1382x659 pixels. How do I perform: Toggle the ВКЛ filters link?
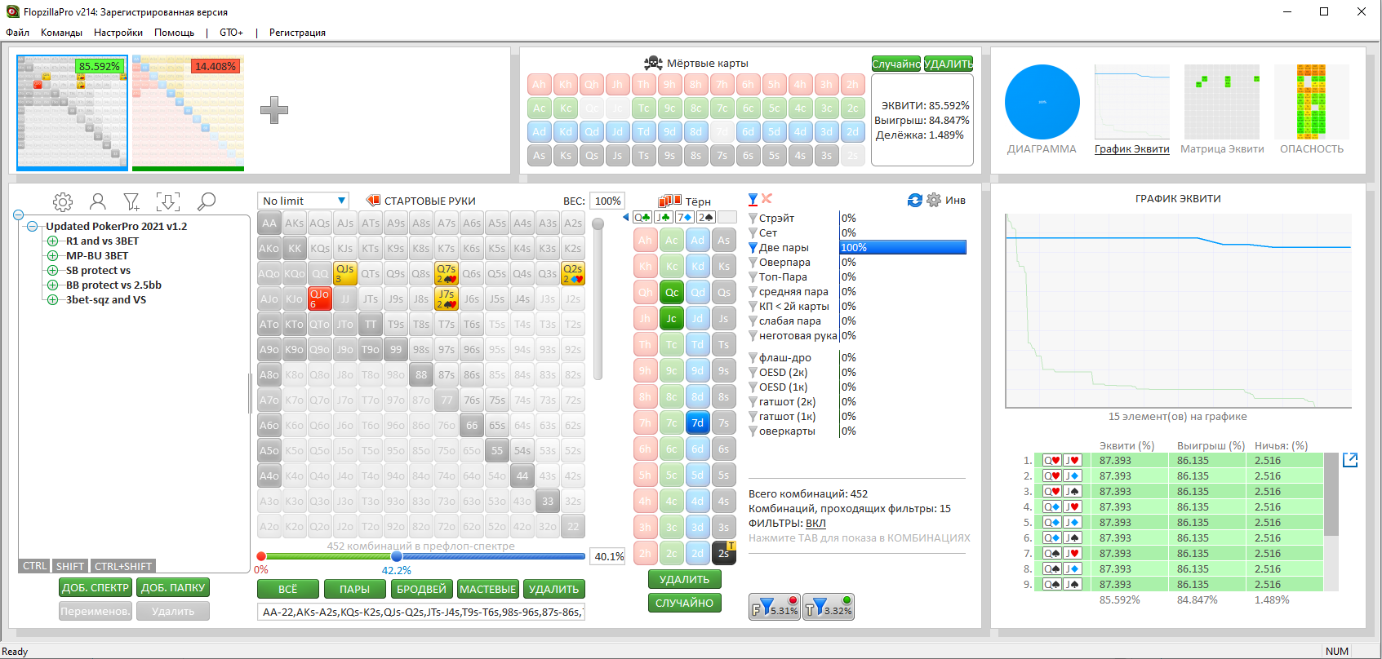coord(815,523)
